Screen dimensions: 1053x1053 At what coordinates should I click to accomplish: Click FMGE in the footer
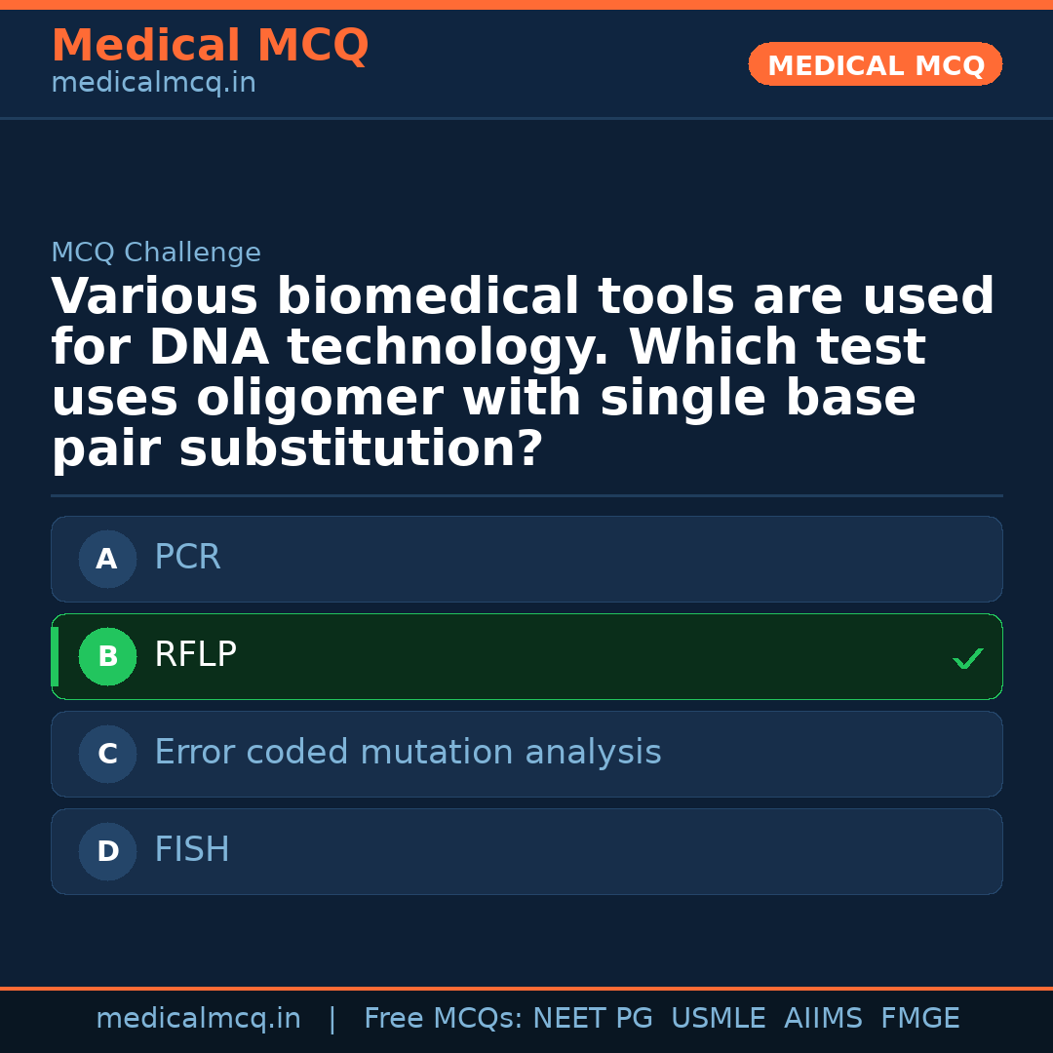click(920, 1019)
